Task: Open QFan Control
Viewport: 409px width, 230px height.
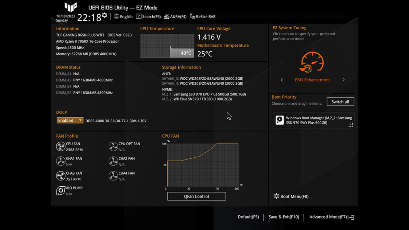Action: click(x=197, y=196)
